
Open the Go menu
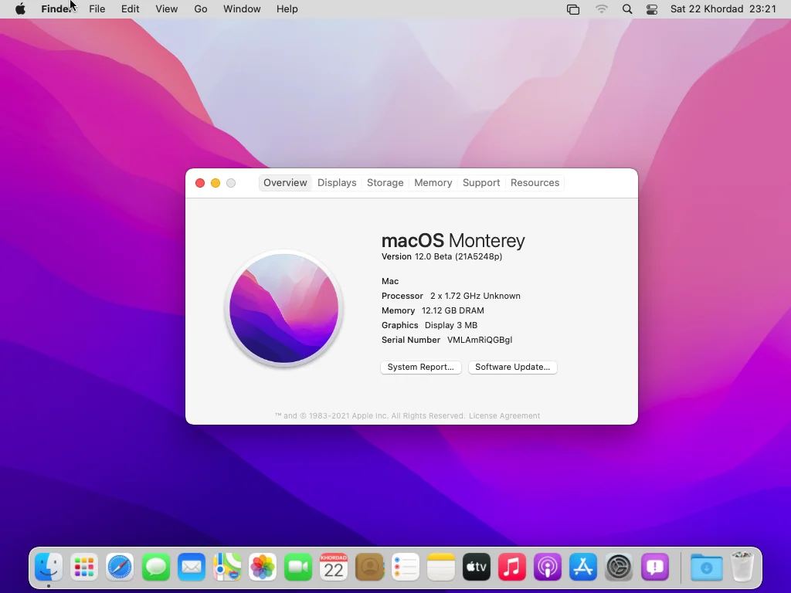click(x=201, y=9)
